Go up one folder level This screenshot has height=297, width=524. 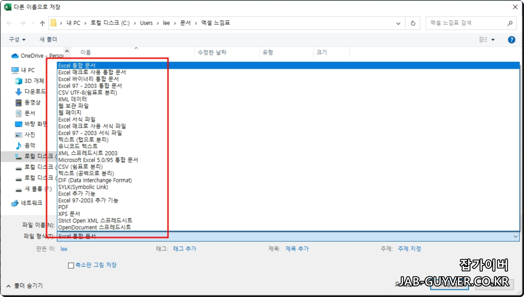point(43,23)
